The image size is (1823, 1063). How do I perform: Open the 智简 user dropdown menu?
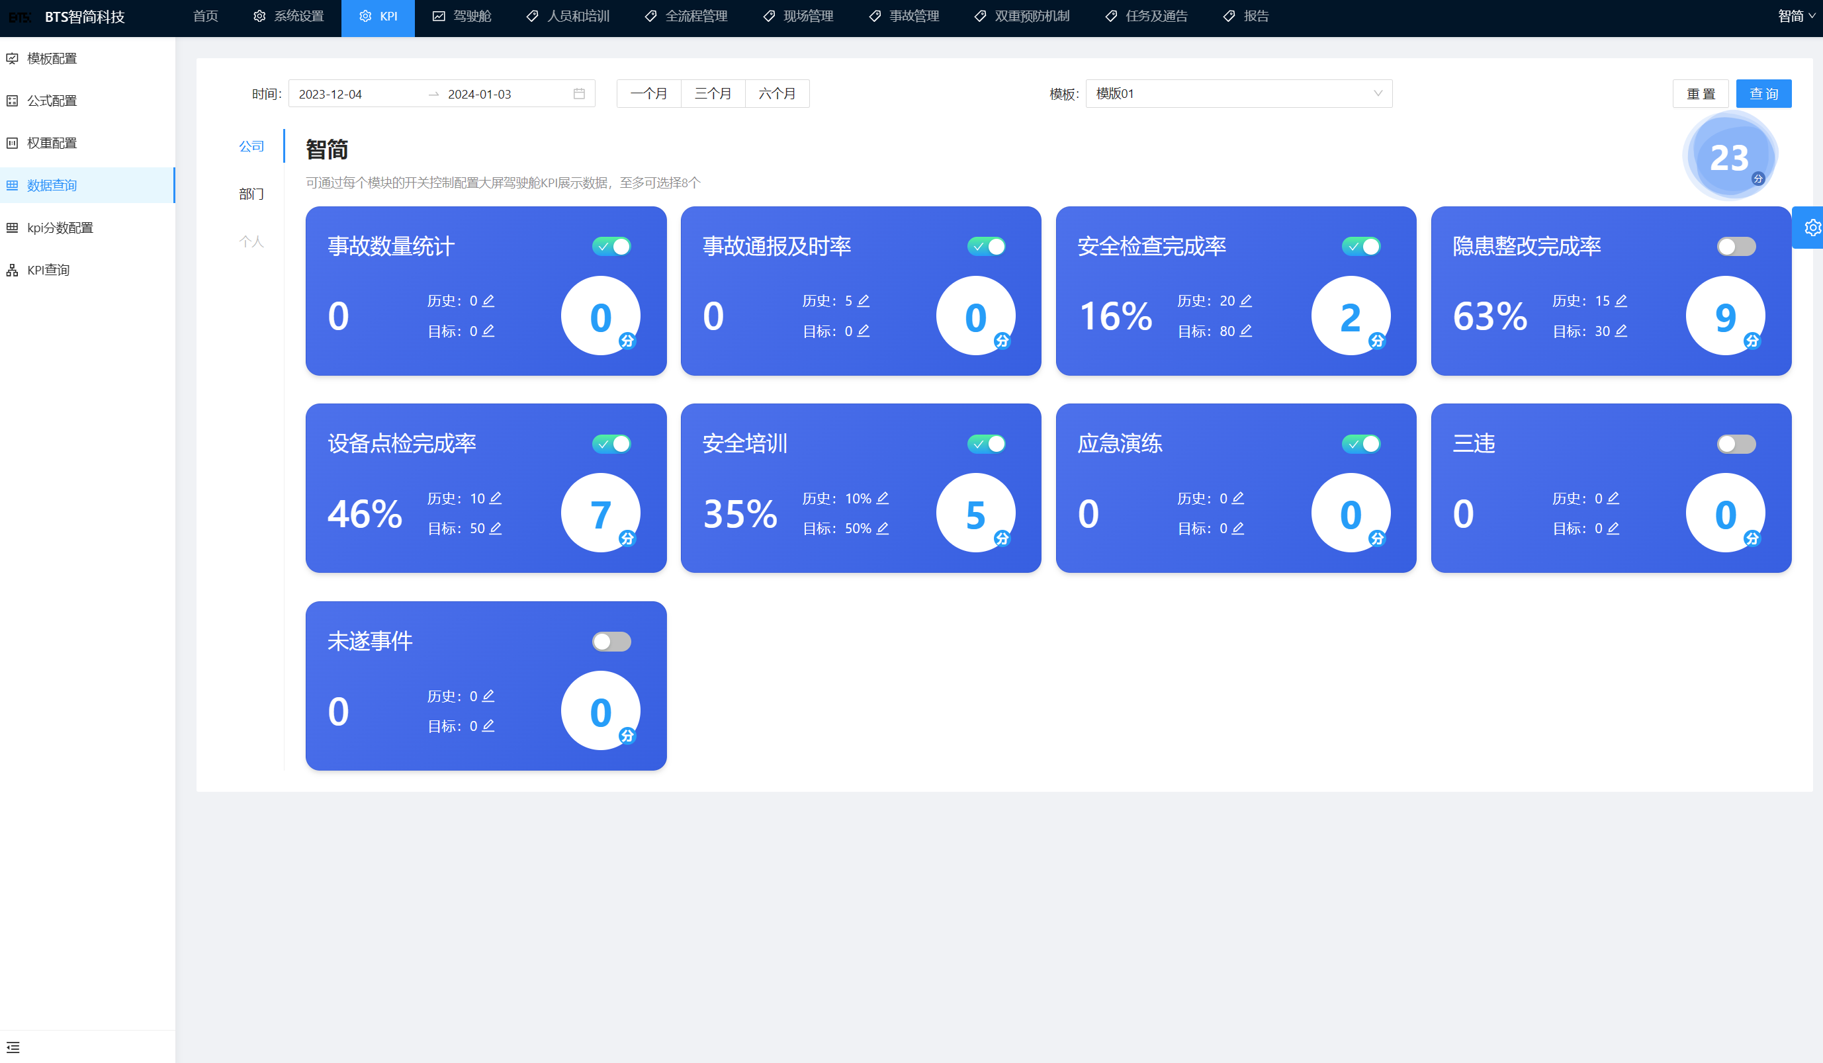pos(1797,16)
